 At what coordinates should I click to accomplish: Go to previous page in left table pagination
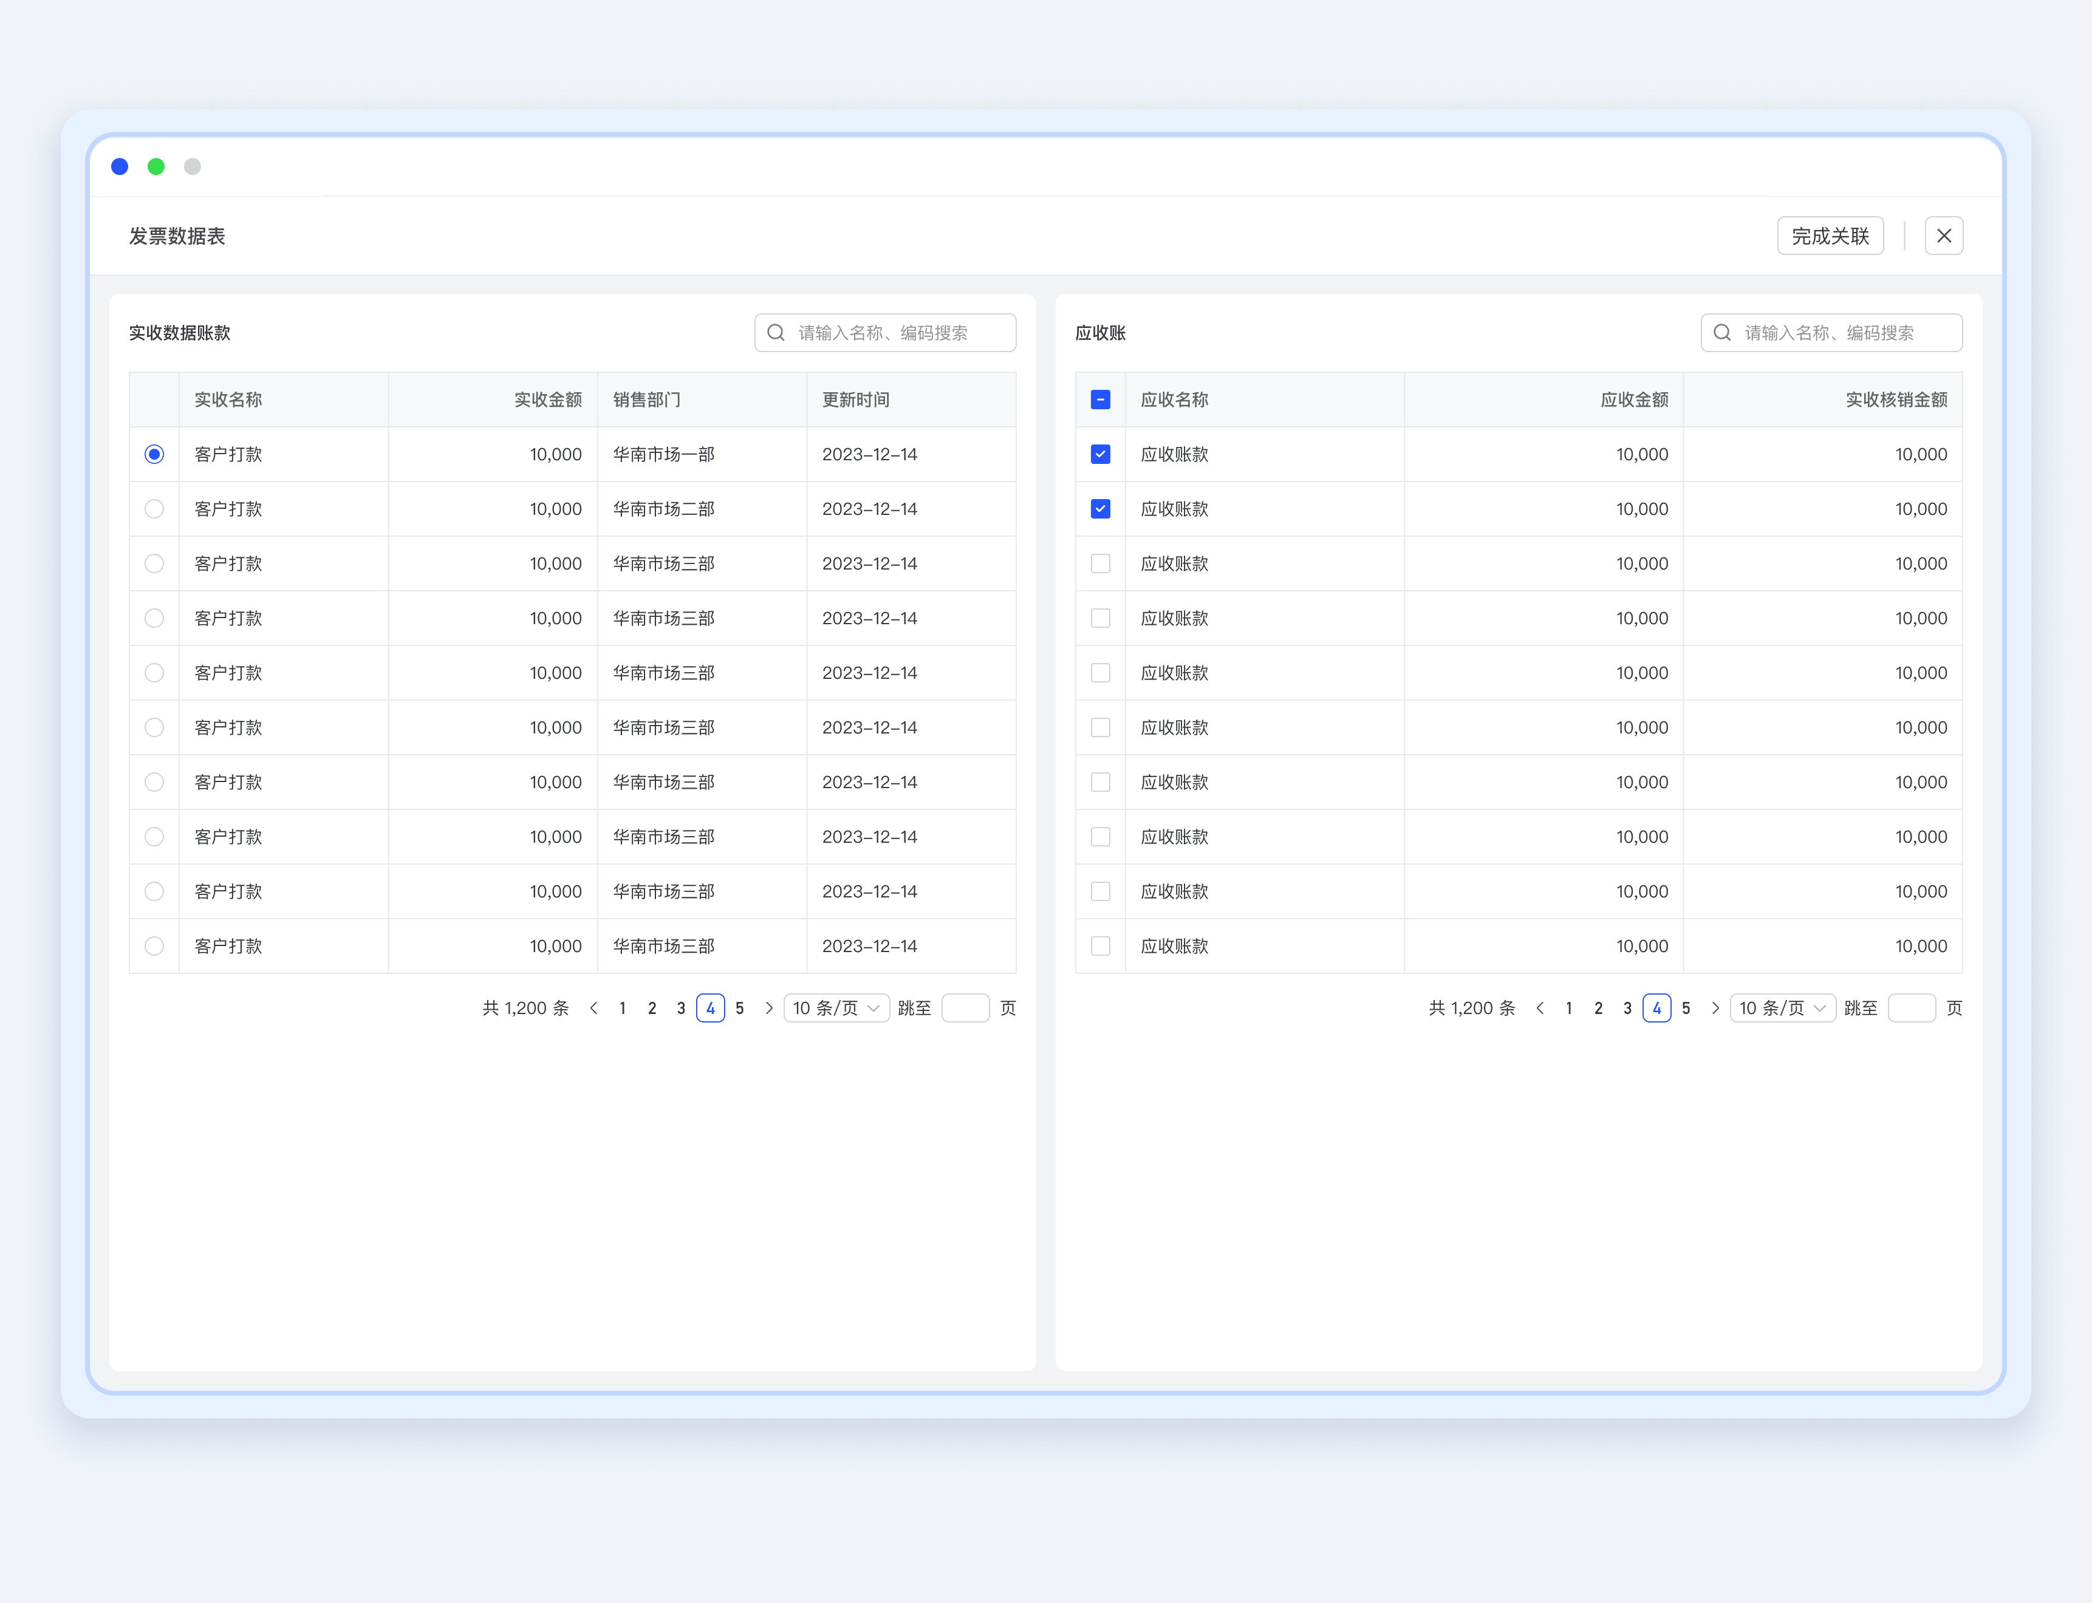point(593,1007)
